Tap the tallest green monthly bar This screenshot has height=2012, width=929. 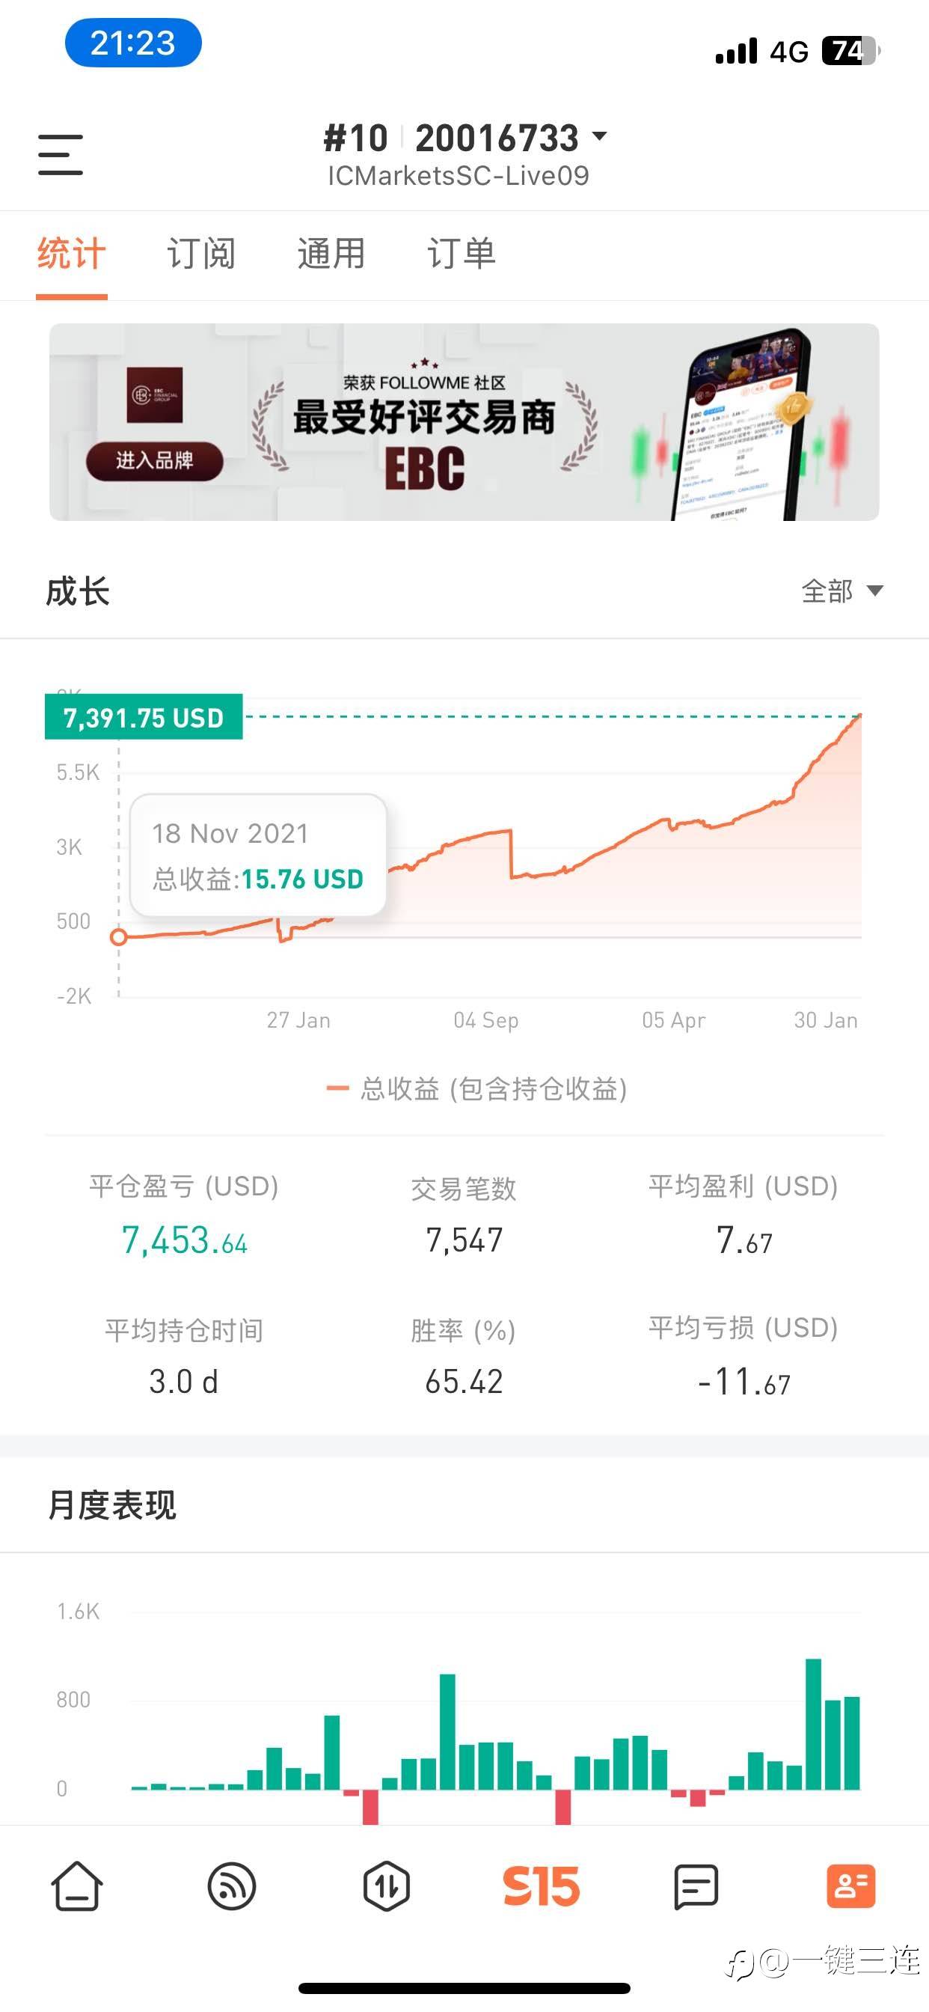pyautogui.click(x=812, y=1722)
